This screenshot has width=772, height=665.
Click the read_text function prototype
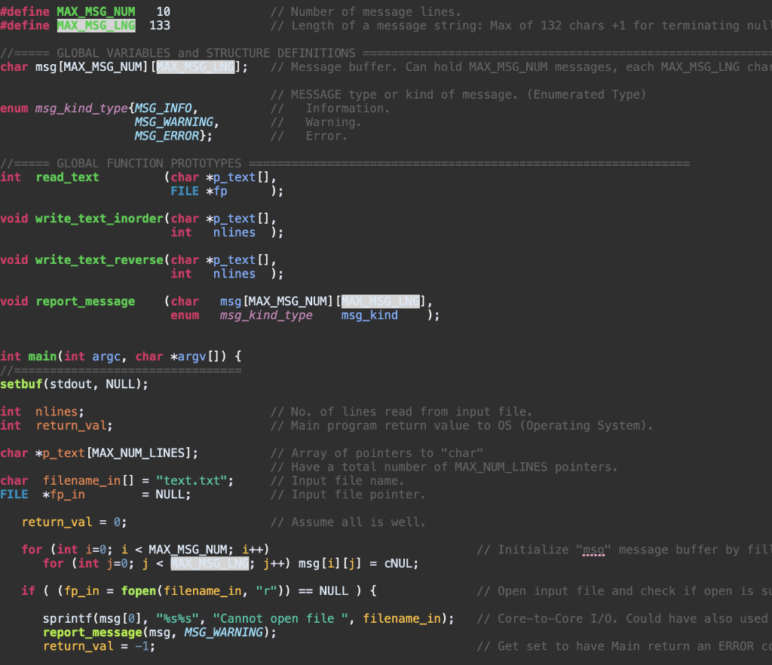tap(66, 176)
